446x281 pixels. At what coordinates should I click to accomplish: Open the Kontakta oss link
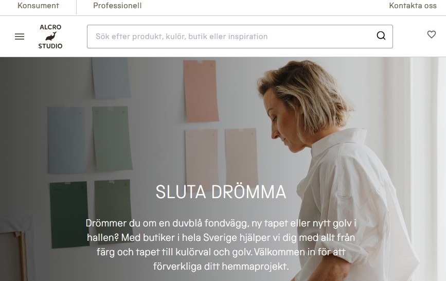click(x=413, y=6)
